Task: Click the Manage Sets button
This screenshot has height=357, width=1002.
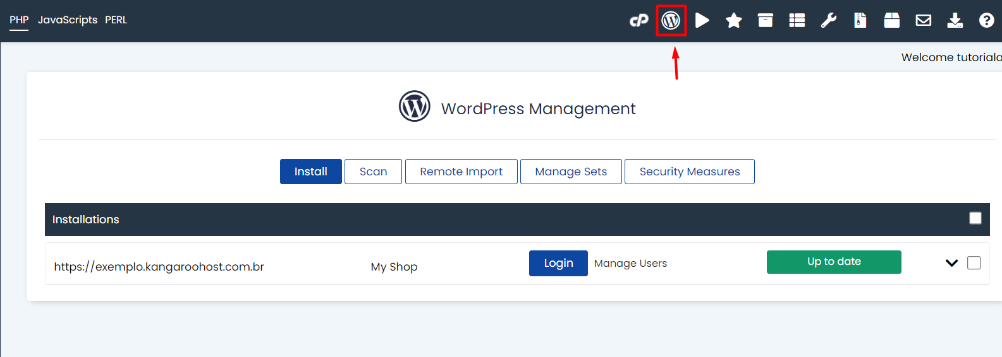Action: [571, 172]
